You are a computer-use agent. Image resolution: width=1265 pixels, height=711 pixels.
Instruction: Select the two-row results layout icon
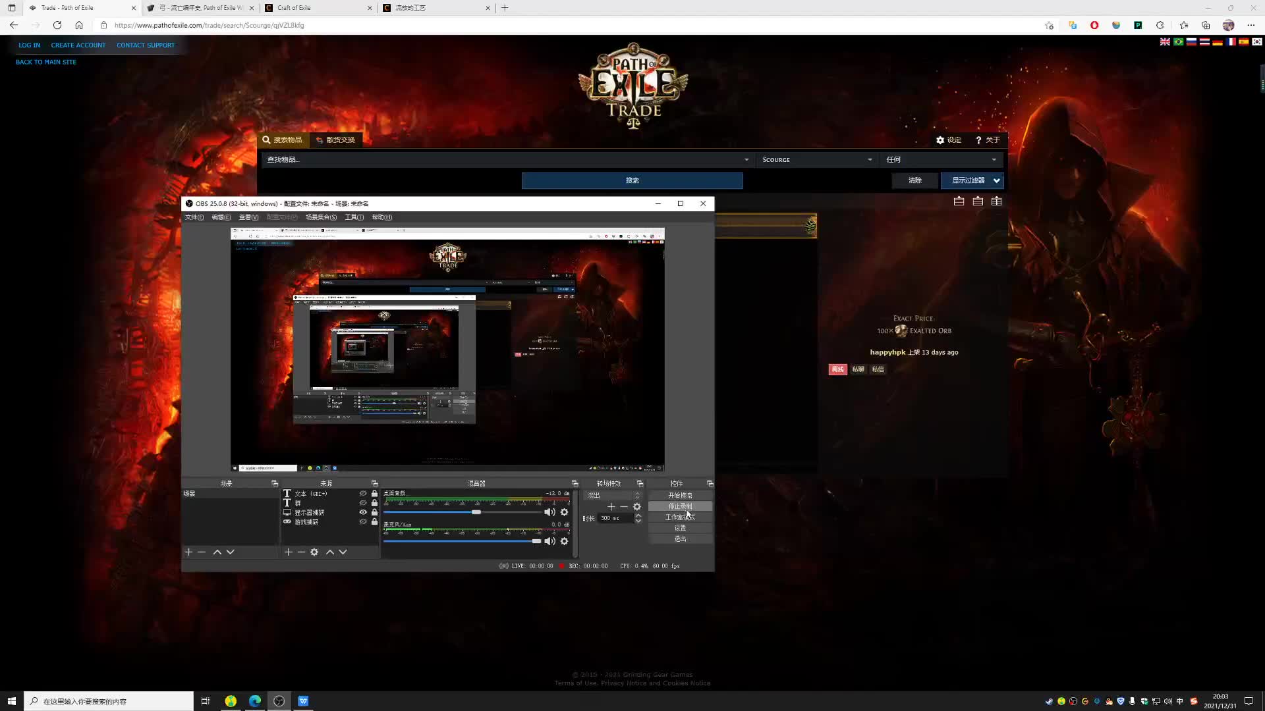click(x=978, y=201)
